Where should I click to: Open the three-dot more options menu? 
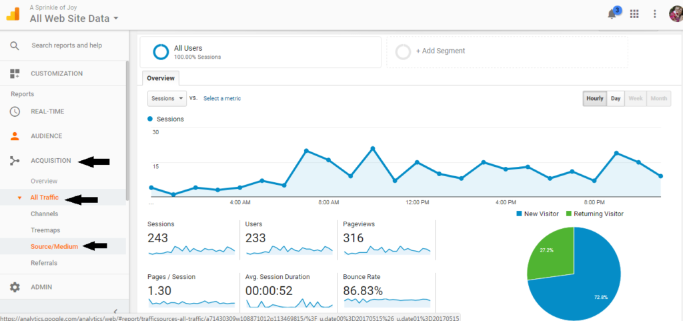pos(655,14)
